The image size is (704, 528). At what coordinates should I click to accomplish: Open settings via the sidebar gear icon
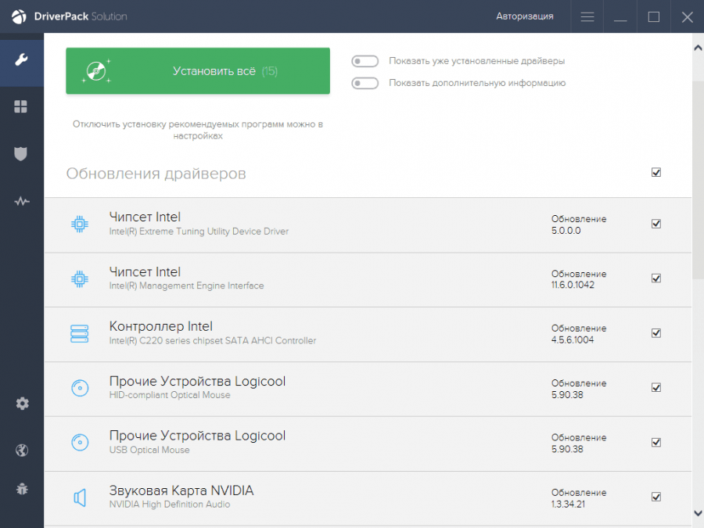(x=22, y=404)
